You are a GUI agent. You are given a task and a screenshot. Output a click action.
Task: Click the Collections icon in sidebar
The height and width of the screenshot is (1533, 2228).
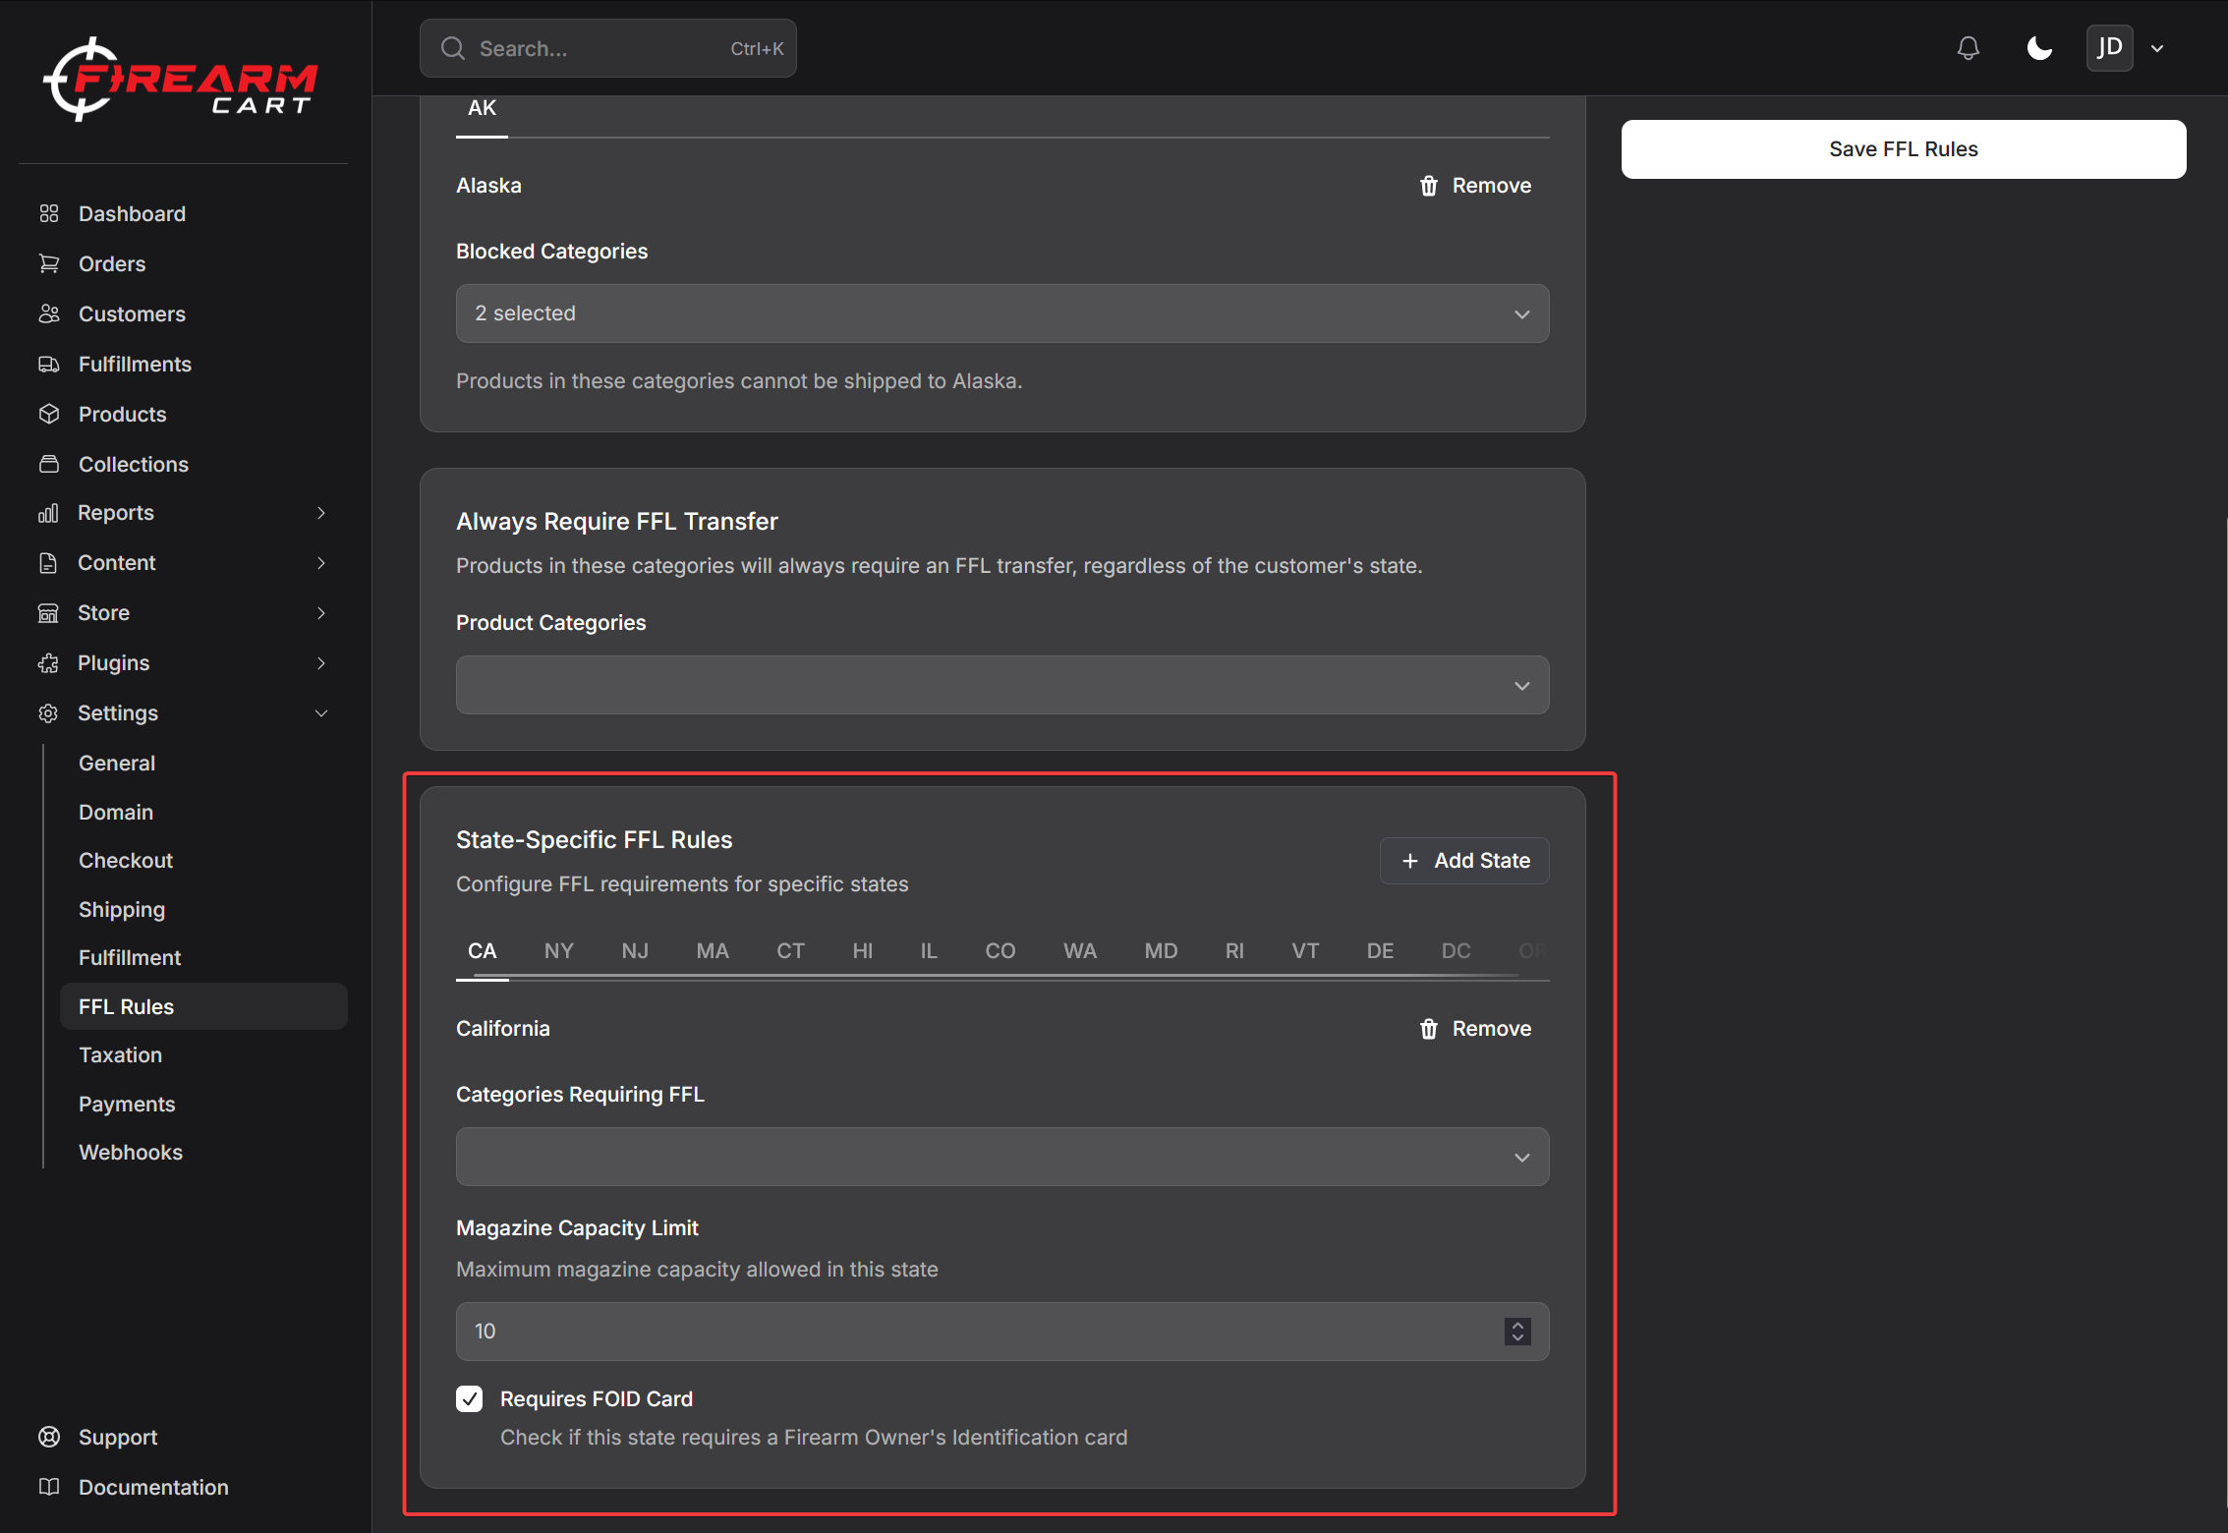(49, 464)
